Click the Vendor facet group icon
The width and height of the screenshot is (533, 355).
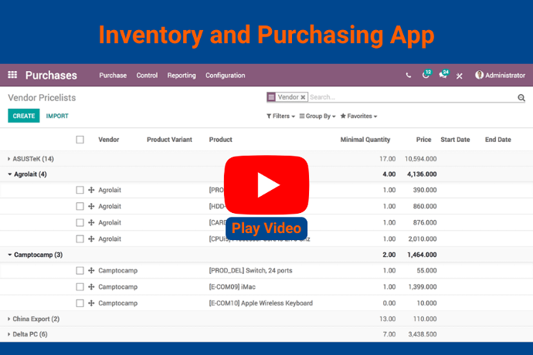coord(271,97)
